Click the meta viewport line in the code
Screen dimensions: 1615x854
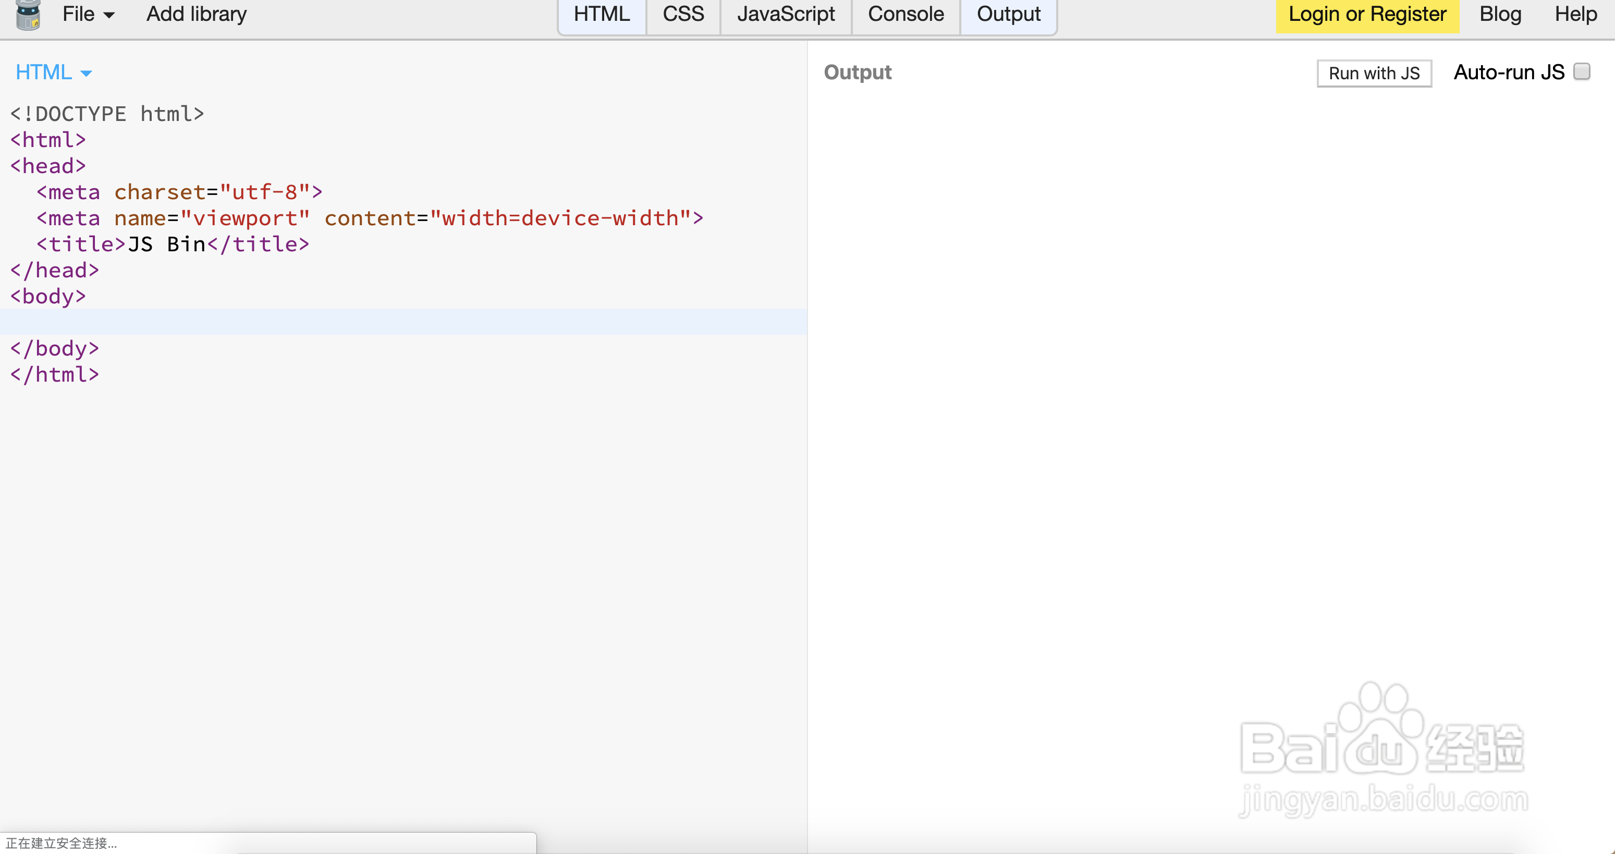pyautogui.click(x=370, y=217)
